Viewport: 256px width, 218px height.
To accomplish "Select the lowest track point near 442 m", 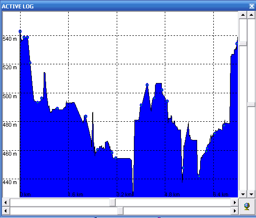I will tap(199, 176).
